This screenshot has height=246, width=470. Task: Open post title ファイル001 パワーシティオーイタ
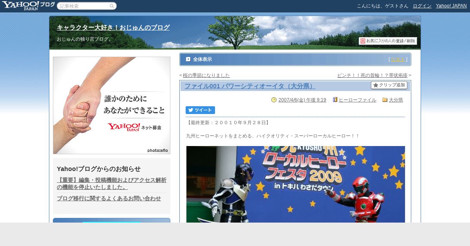point(250,86)
